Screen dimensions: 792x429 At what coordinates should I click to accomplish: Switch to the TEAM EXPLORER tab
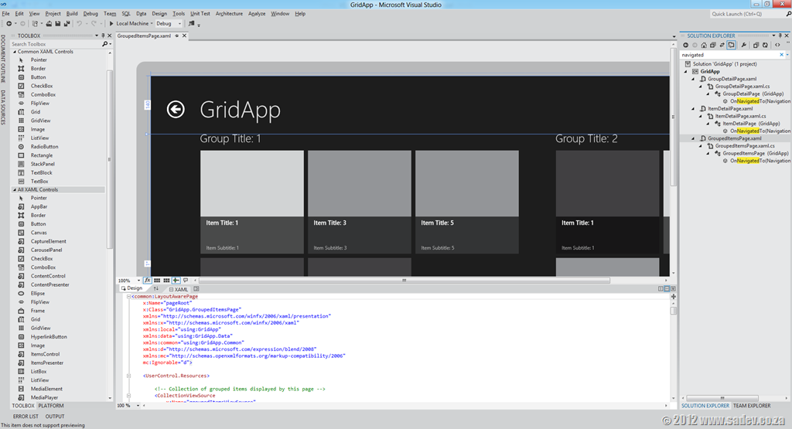[752, 405]
